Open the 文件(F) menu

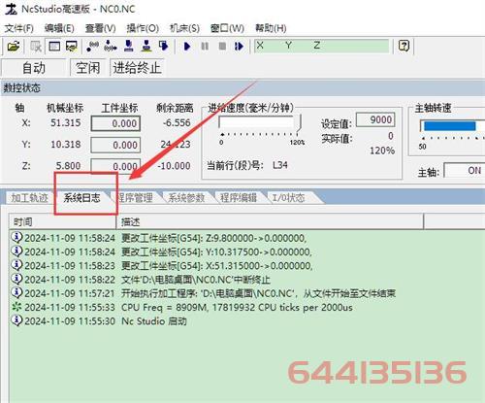click(x=19, y=28)
